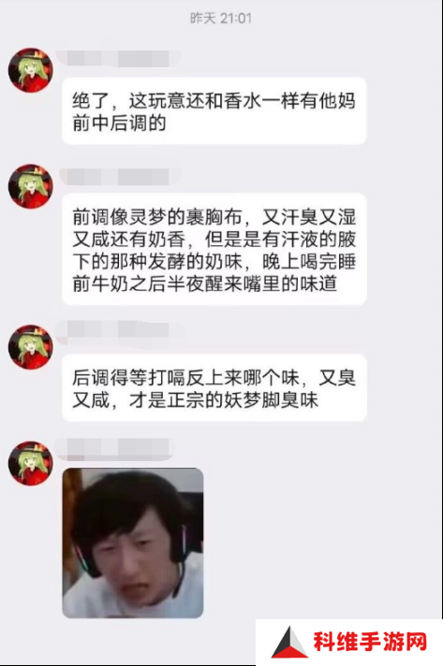Click the line "前牛奶之后半夜醒来嘴里的味道"
Screen dimensions: 443x666
tap(204, 284)
